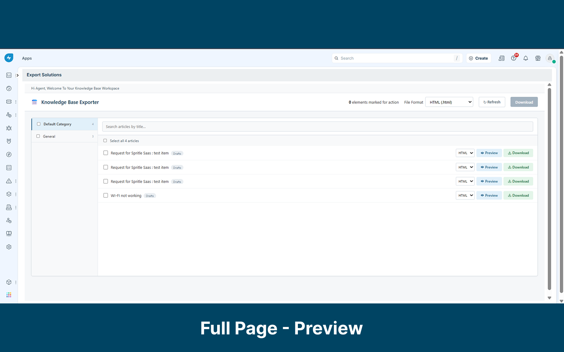The height and width of the screenshot is (352, 564).
Task: Check the Wi-Fi not working article checkbox
Action: [105, 195]
